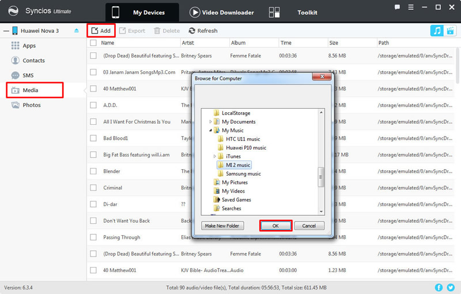Confirm with the OK button
The width and height of the screenshot is (461, 294).
(275, 226)
